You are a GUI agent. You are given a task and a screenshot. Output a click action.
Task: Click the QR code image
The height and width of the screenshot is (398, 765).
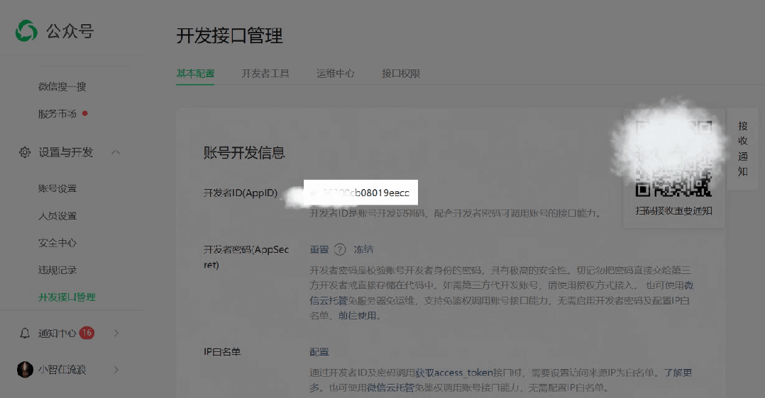click(673, 159)
